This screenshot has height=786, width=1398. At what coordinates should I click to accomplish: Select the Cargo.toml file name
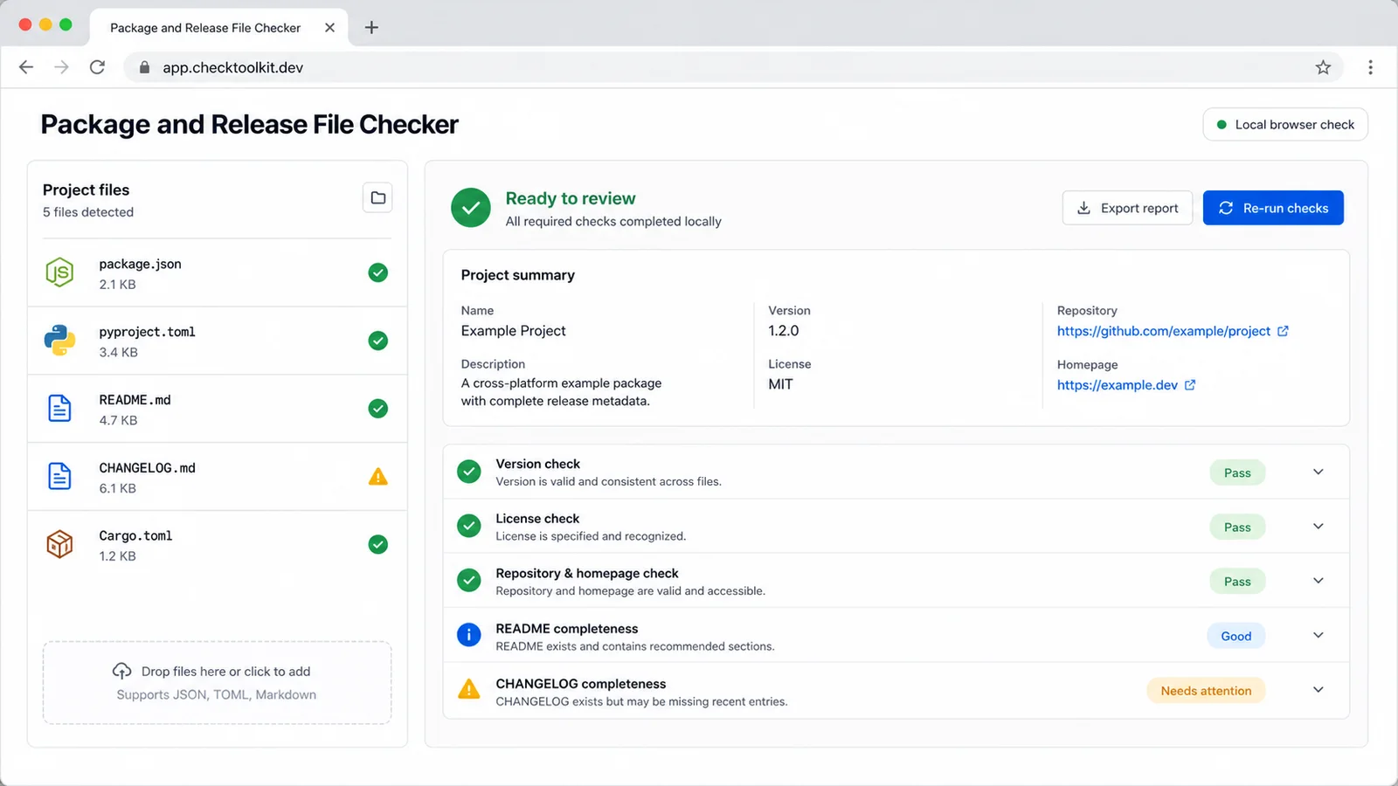[x=135, y=535]
